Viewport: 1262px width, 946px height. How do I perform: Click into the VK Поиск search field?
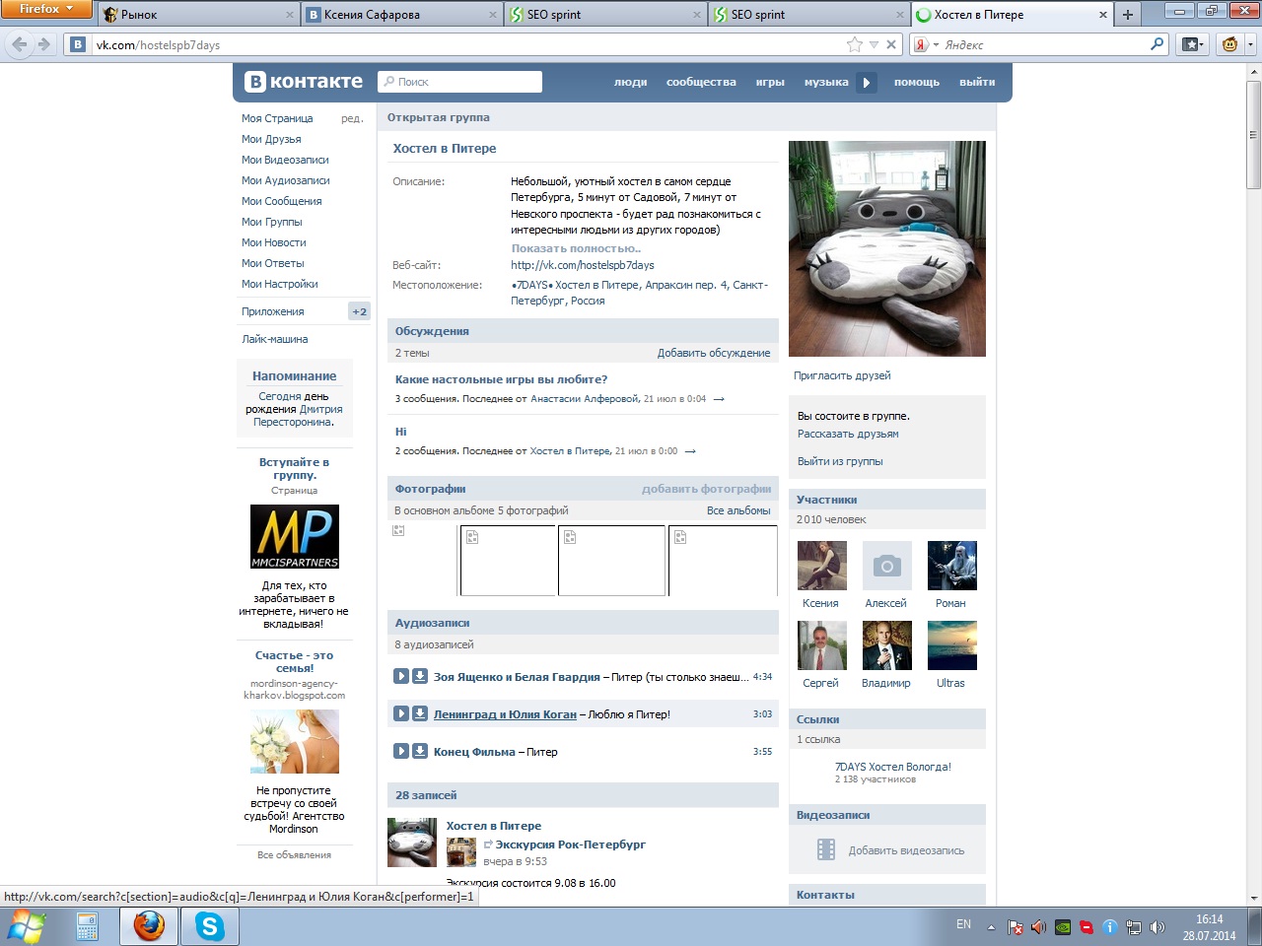click(x=460, y=82)
